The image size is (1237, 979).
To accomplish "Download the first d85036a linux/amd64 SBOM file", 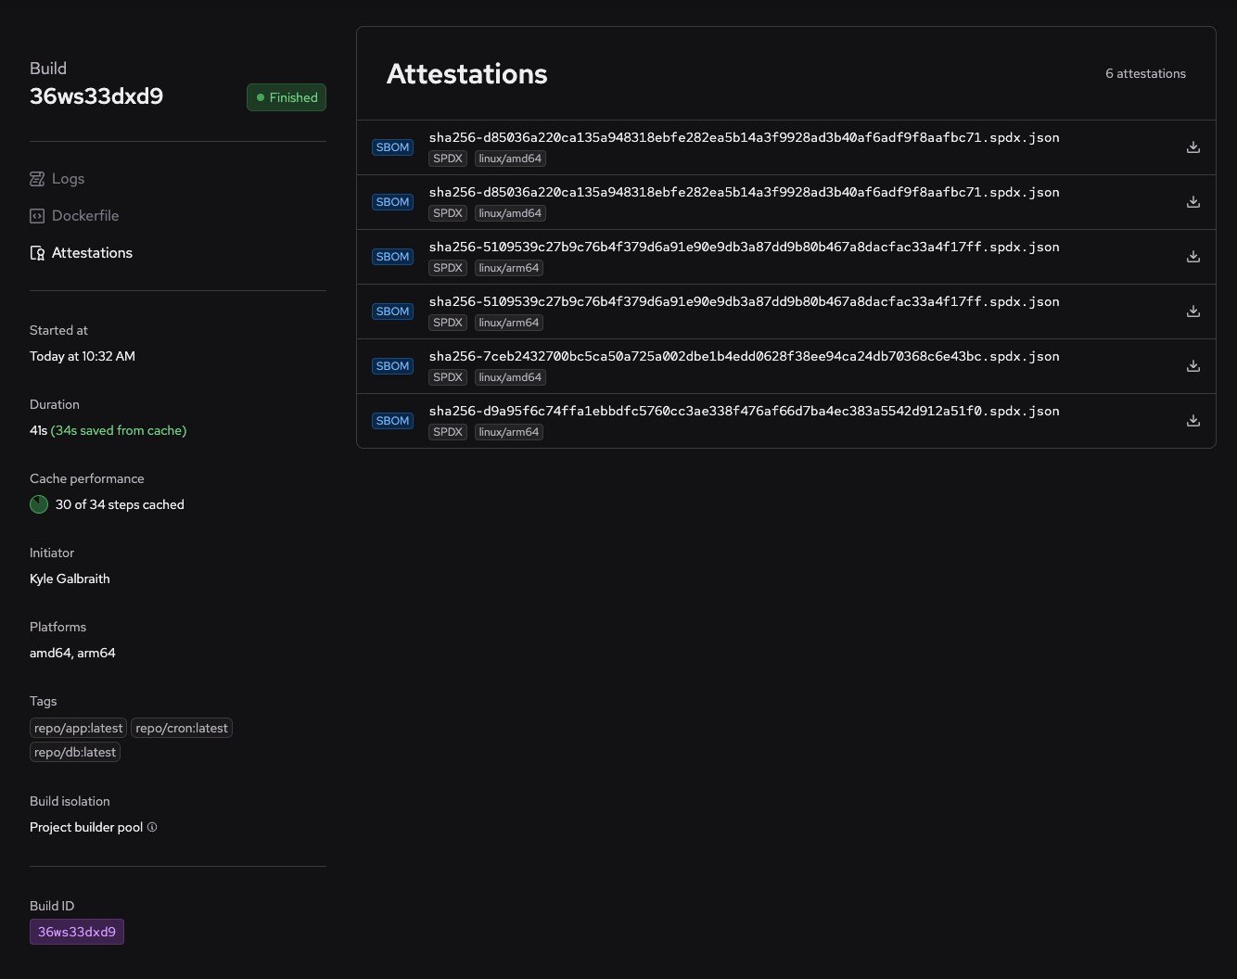I will click(1193, 147).
